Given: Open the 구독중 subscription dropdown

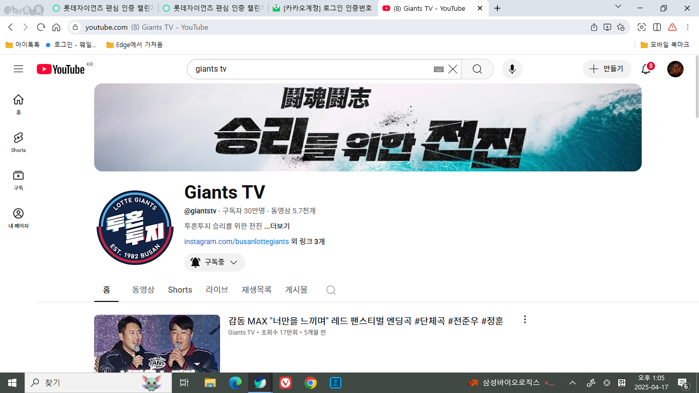Looking at the screenshot, I should click(214, 262).
